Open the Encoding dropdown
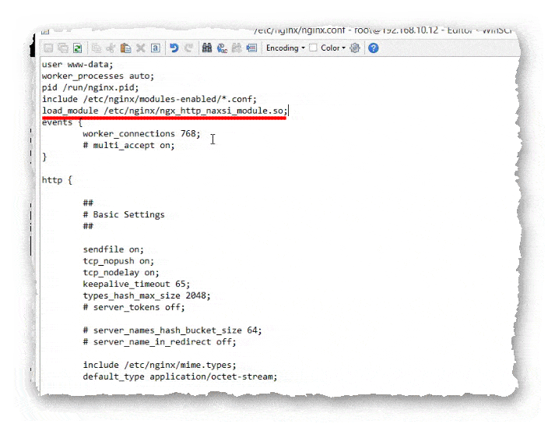The height and width of the screenshot is (424, 548). [285, 48]
